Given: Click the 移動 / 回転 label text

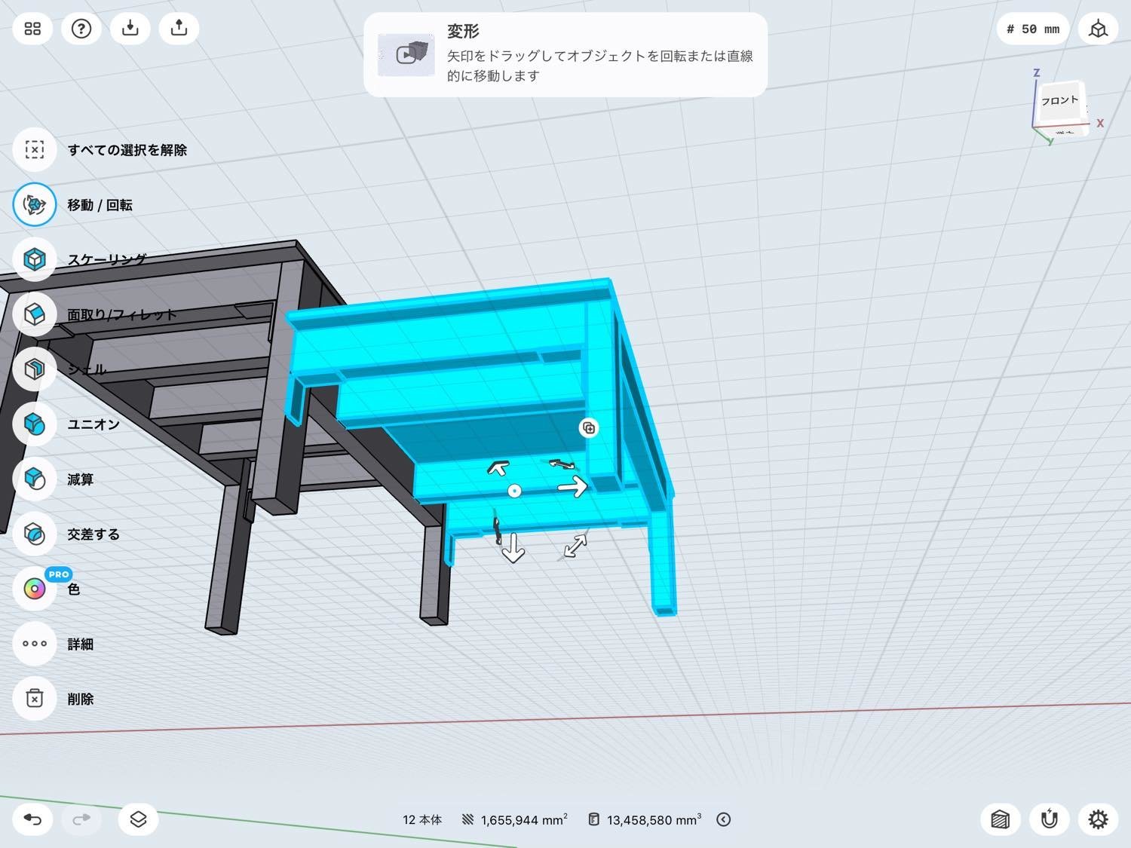Looking at the screenshot, I should pyautogui.click(x=100, y=205).
